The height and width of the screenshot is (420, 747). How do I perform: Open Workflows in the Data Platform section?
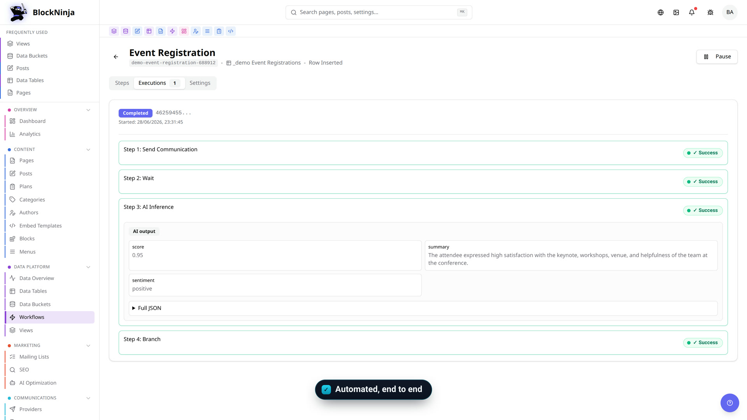(x=50, y=317)
